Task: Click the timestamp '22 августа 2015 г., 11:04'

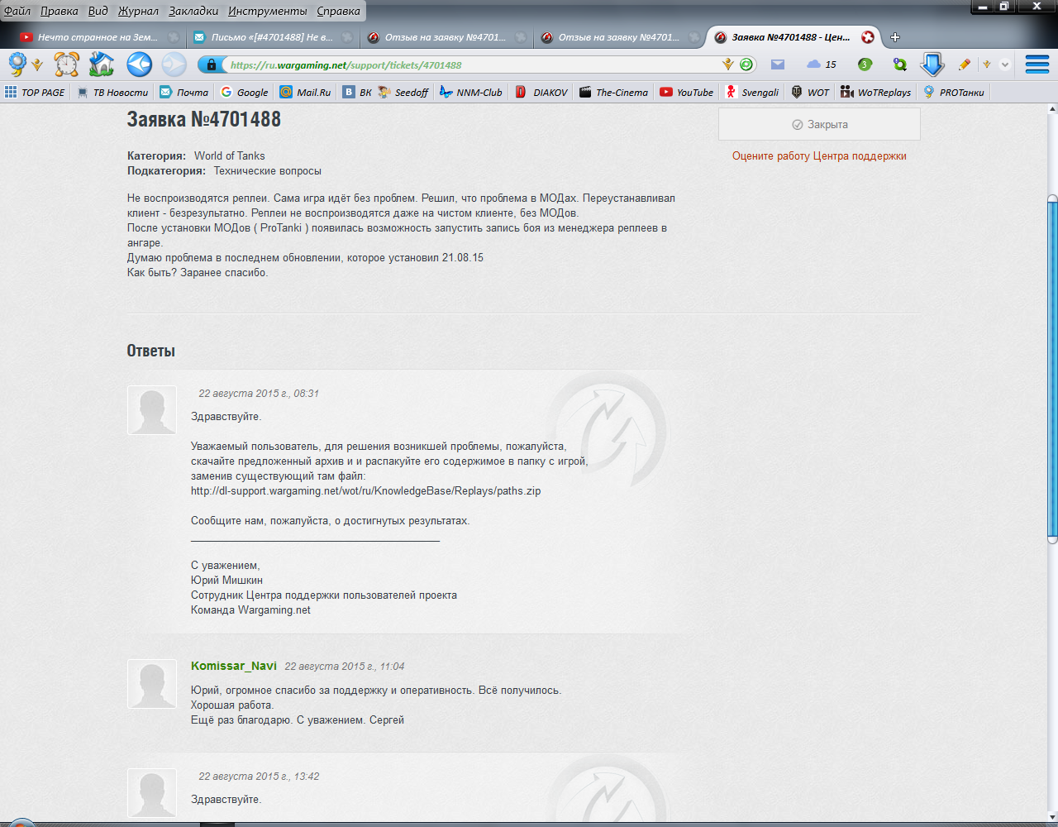Action: click(x=345, y=667)
